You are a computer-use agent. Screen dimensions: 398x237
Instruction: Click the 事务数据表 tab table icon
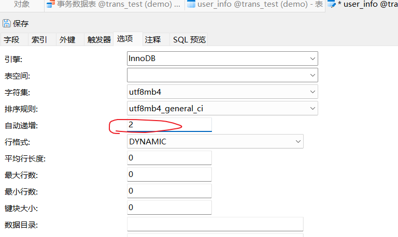(50, 5)
